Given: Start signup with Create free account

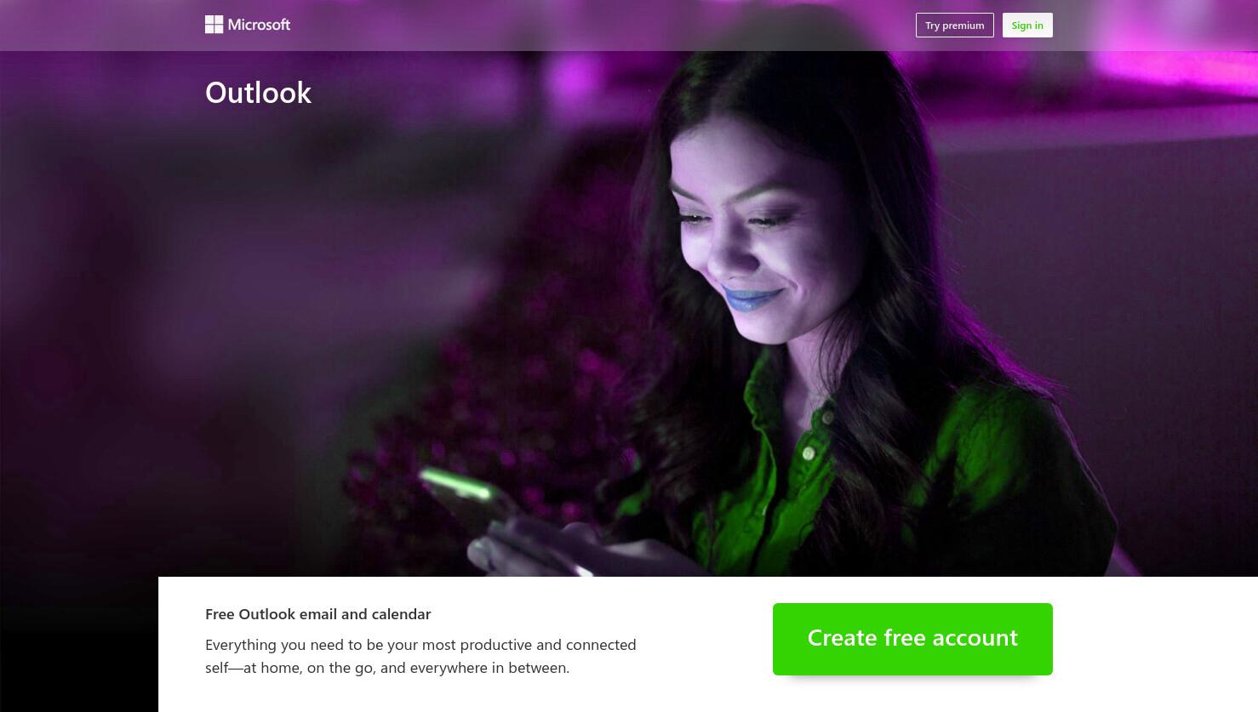Looking at the screenshot, I should click(912, 639).
